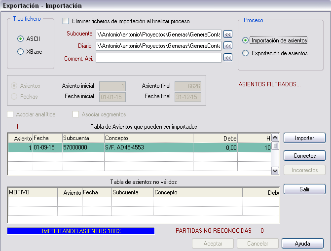Select the ASCII file type radio button
Screen dimensions: 331x251
(21, 39)
